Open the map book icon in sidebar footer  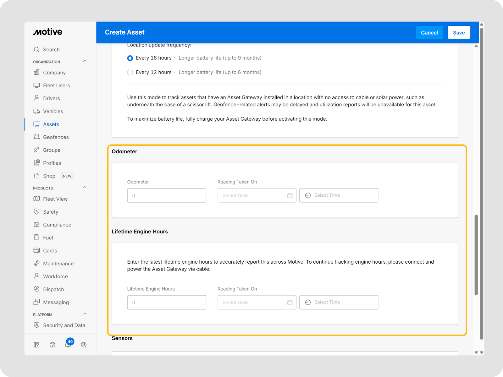[x=37, y=345]
